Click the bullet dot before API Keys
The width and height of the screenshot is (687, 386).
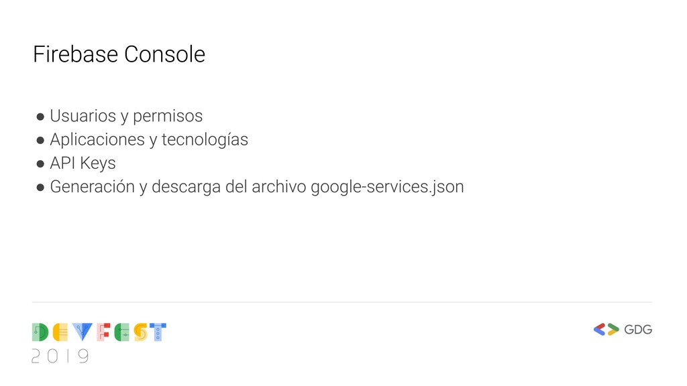pyautogui.click(x=40, y=164)
